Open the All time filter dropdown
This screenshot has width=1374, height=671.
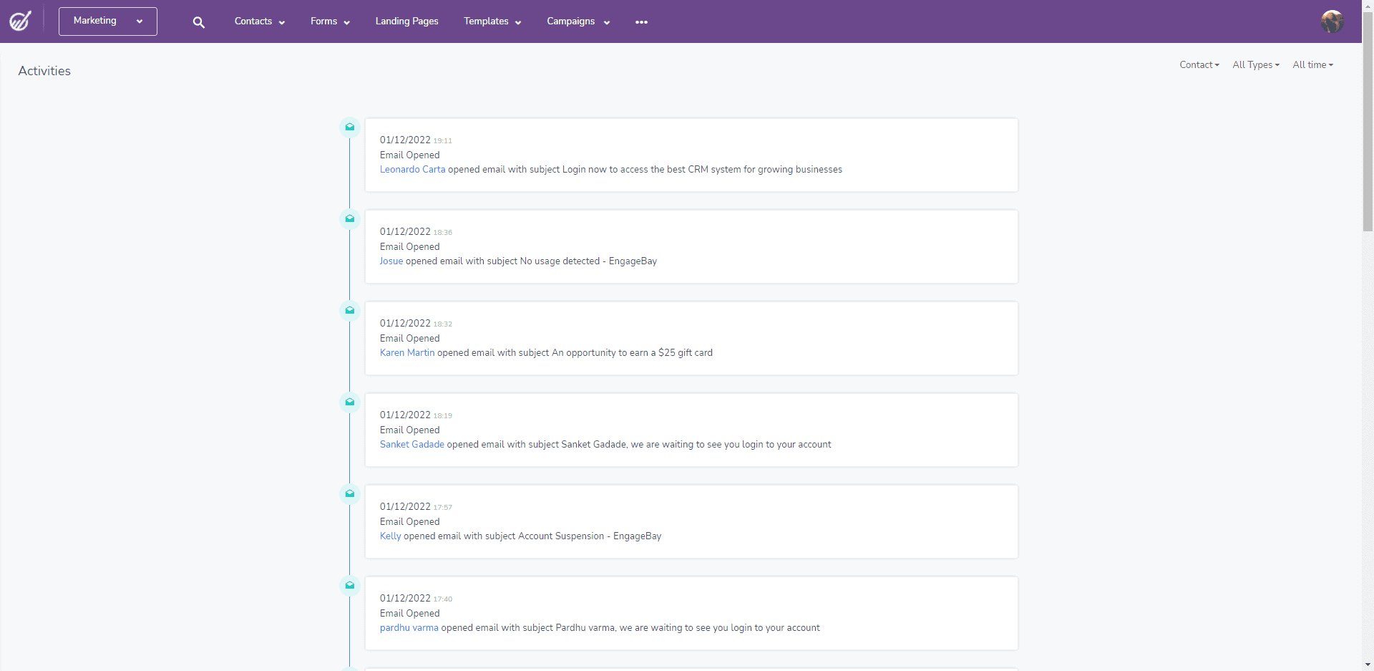coord(1313,64)
